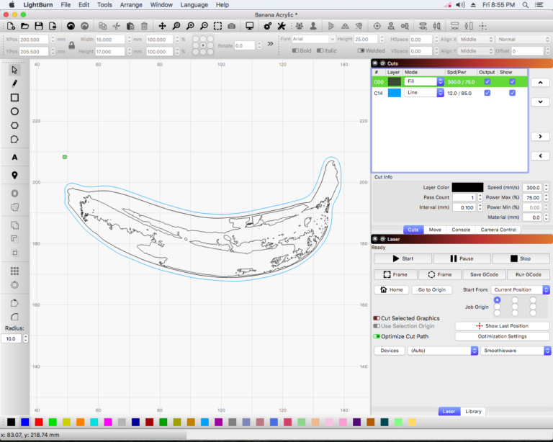Image resolution: width=553 pixels, height=442 pixels.
Task: Select the Position Laser marker tool
Action: (x=14, y=175)
